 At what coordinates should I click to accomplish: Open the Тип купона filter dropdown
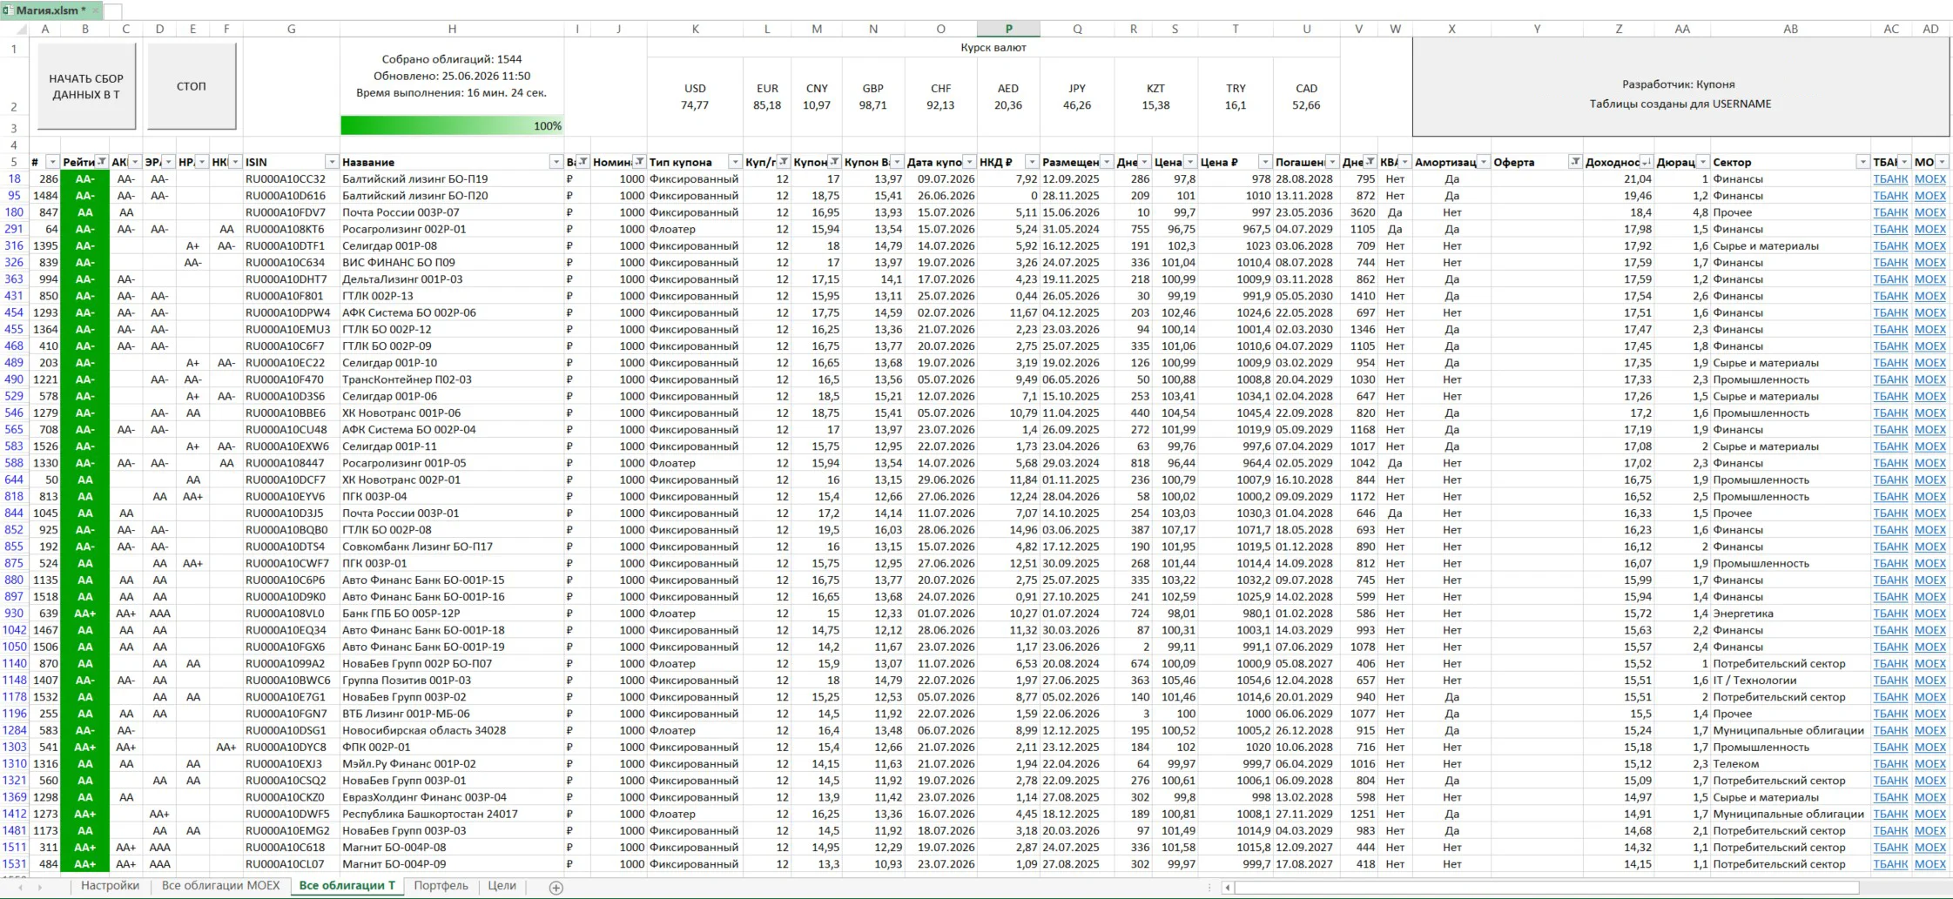735,162
